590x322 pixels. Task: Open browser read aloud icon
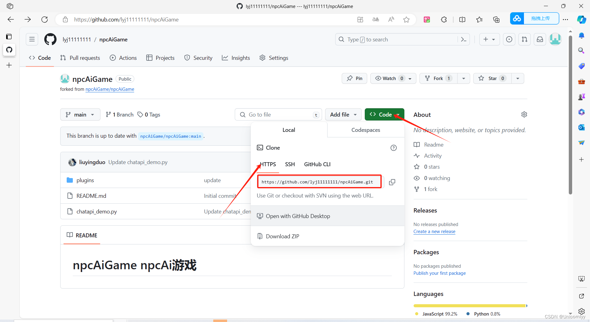click(x=391, y=20)
